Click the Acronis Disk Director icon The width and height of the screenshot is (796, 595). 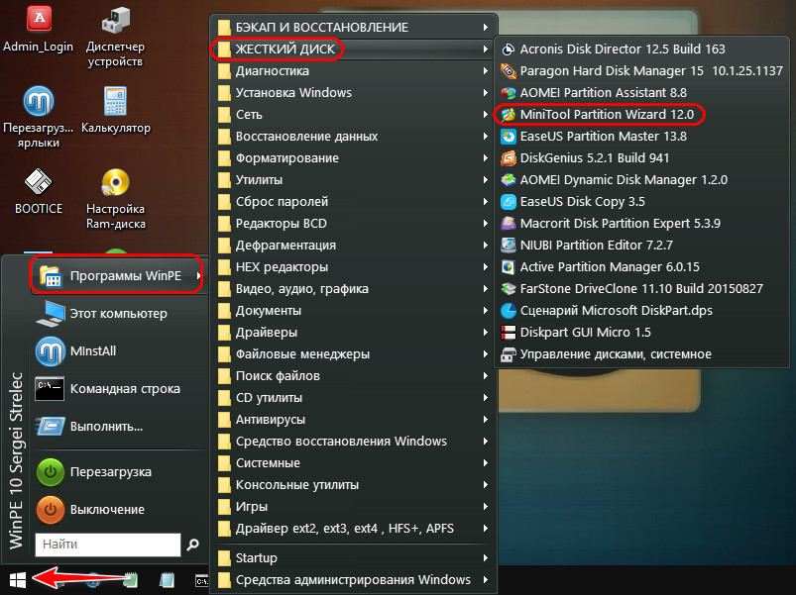pos(508,50)
